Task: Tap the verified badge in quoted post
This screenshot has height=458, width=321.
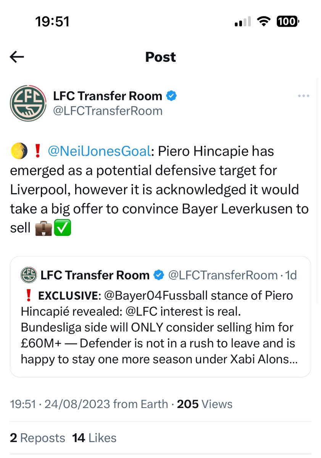Action: point(159,275)
